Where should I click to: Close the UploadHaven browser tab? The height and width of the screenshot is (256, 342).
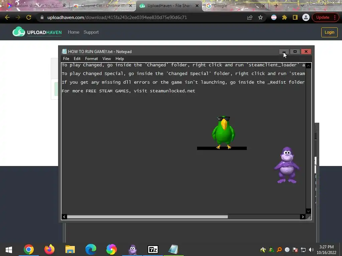tap(197, 6)
